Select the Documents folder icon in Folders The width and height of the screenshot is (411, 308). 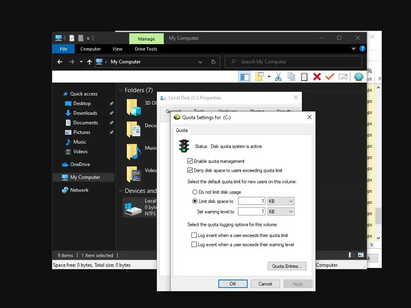[x=134, y=130]
